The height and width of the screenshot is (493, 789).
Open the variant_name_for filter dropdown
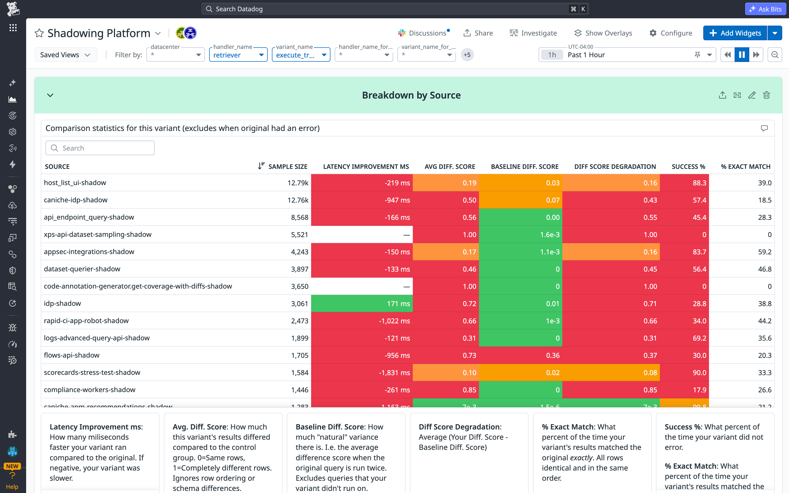(x=426, y=55)
